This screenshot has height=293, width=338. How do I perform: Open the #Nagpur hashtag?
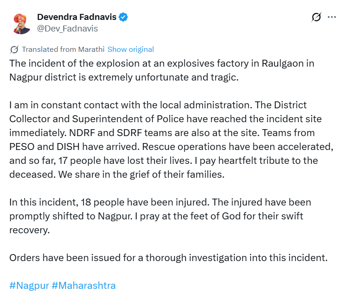29,285
